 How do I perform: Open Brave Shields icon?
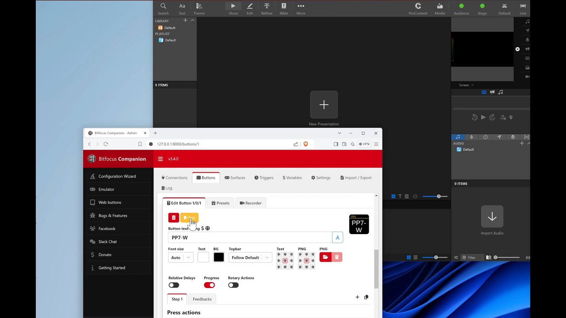click(306, 144)
